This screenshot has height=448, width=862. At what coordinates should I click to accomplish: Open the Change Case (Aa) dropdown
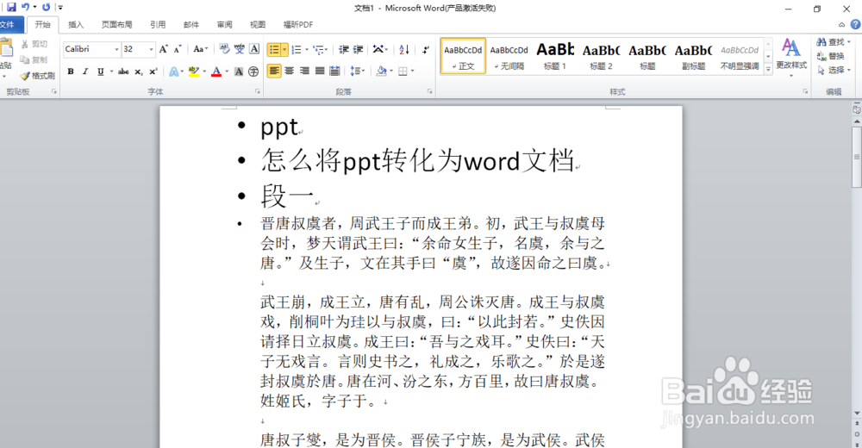(201, 49)
